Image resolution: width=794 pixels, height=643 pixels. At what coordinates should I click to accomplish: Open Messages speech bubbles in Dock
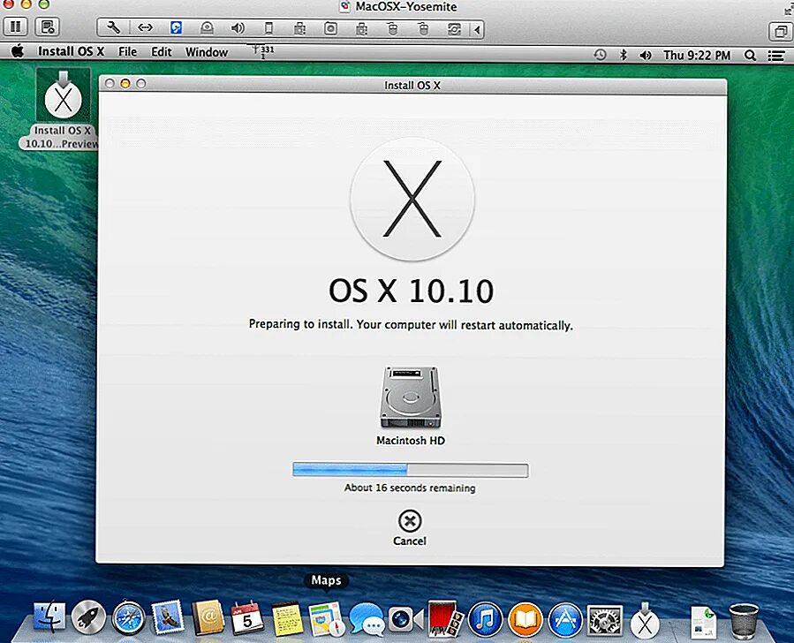coord(367,618)
